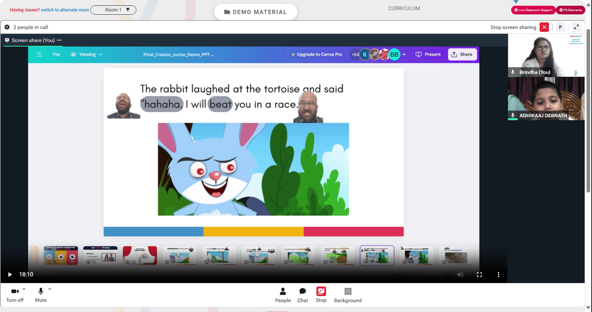
Task: Select slide thumbnail 72
Action: click(101, 255)
